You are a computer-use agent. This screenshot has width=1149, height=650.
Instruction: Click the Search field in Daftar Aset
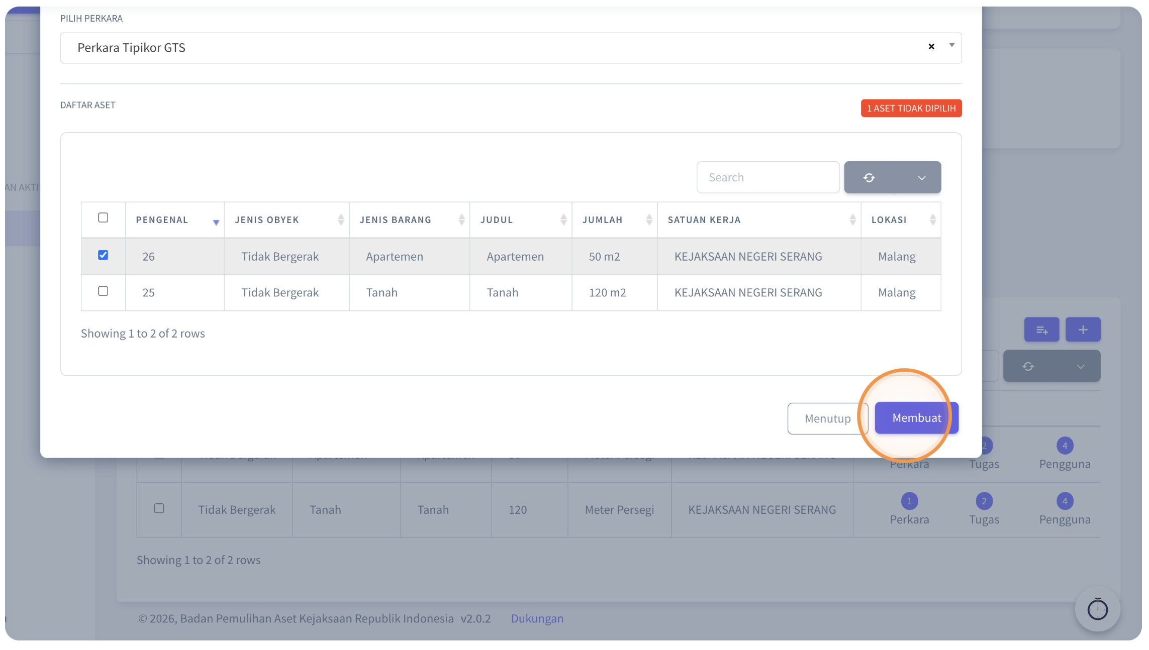(x=768, y=177)
